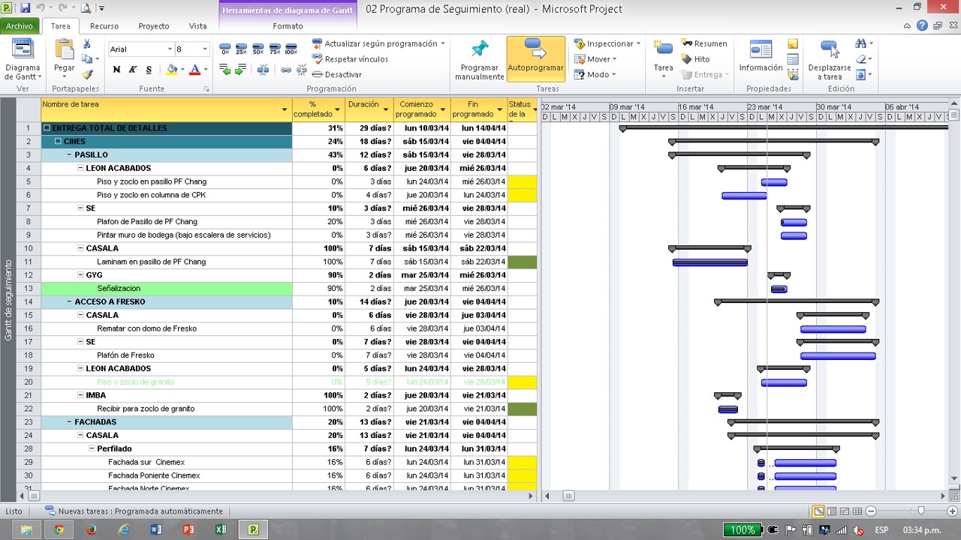Viewport: 961px width, 540px height.
Task: Switch to task usage view icon in status bar
Action: 832,511
